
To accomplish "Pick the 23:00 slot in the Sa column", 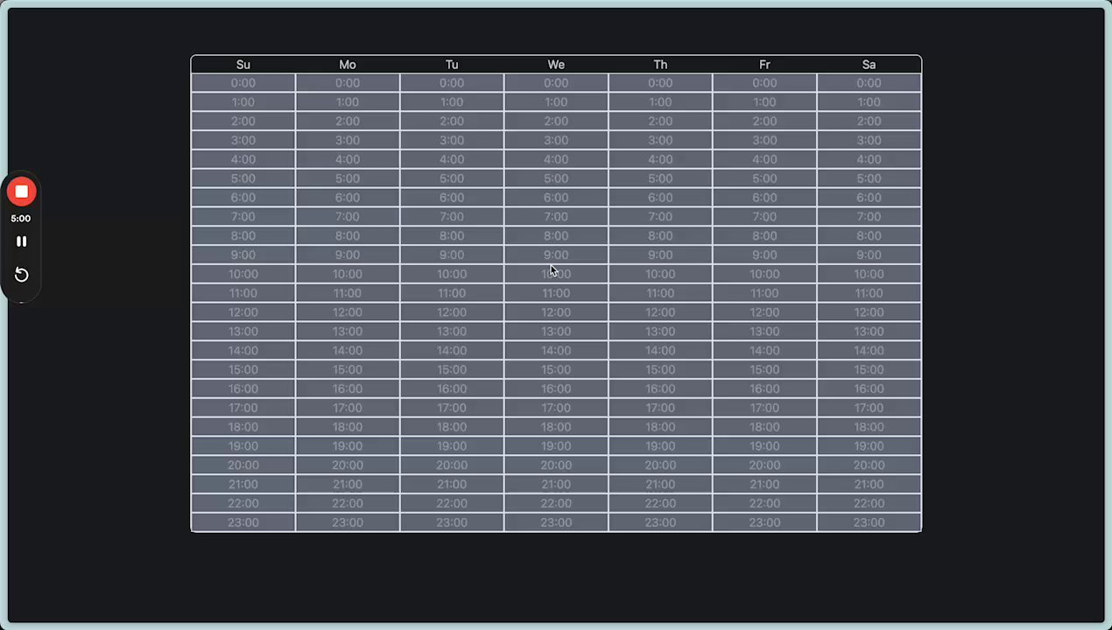I will tap(869, 522).
